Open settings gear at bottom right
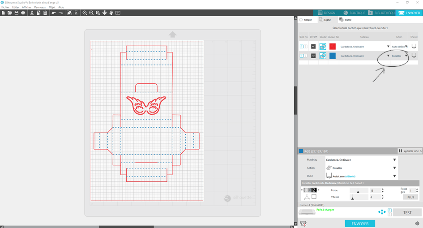This screenshot has width=423, height=228. point(417,223)
